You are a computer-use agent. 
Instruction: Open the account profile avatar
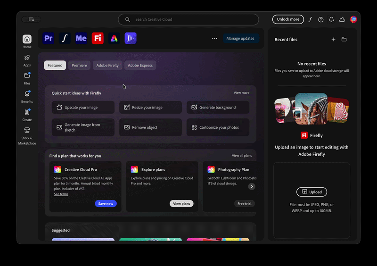(x=353, y=19)
